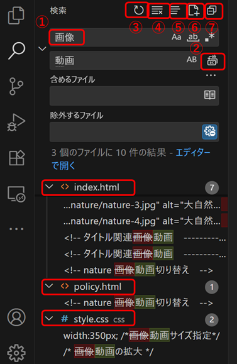Collapse style.css results group
This screenshot has width=237, height=364.
49,319
